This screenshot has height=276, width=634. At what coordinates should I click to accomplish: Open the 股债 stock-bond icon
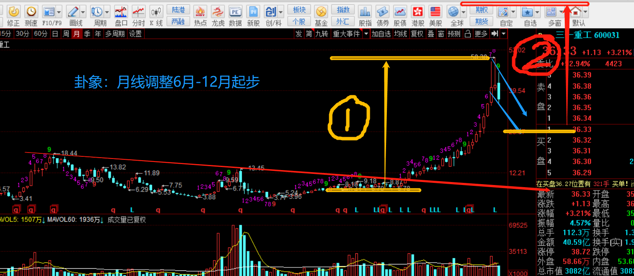coord(400,12)
